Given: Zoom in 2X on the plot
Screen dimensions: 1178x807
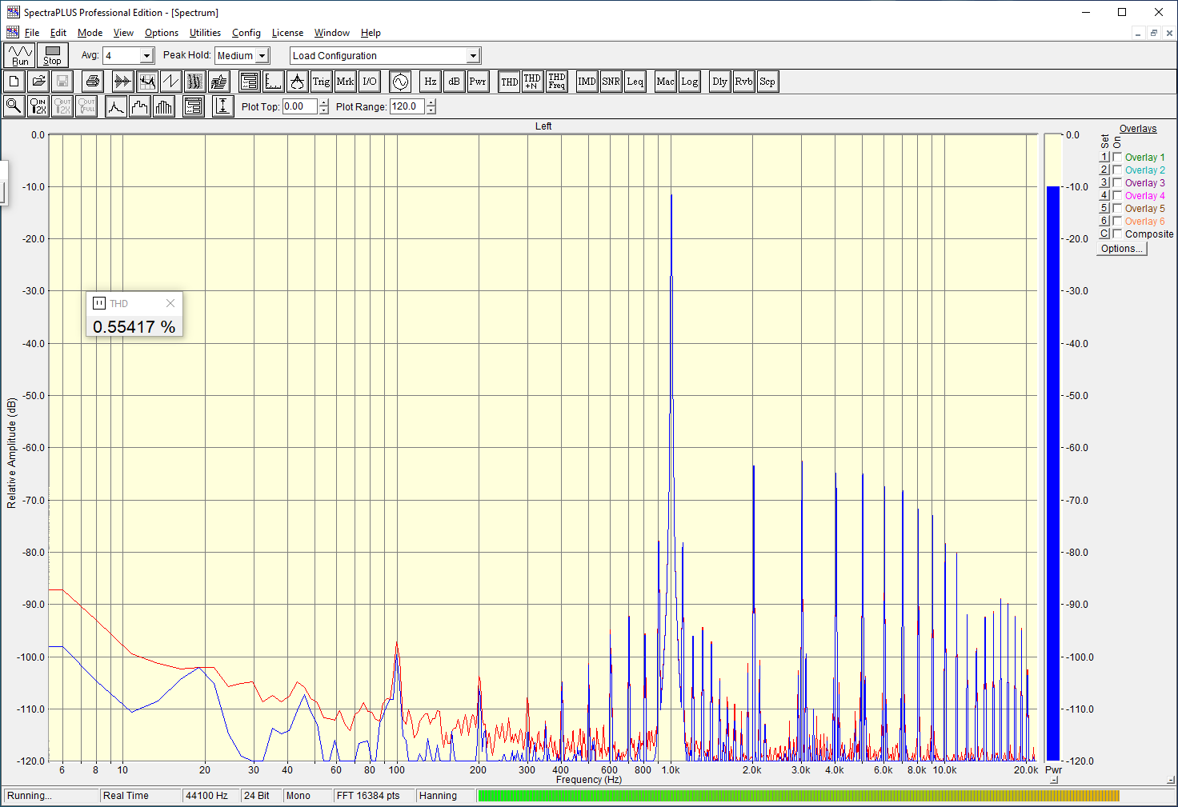Looking at the screenshot, I should tap(38, 106).
